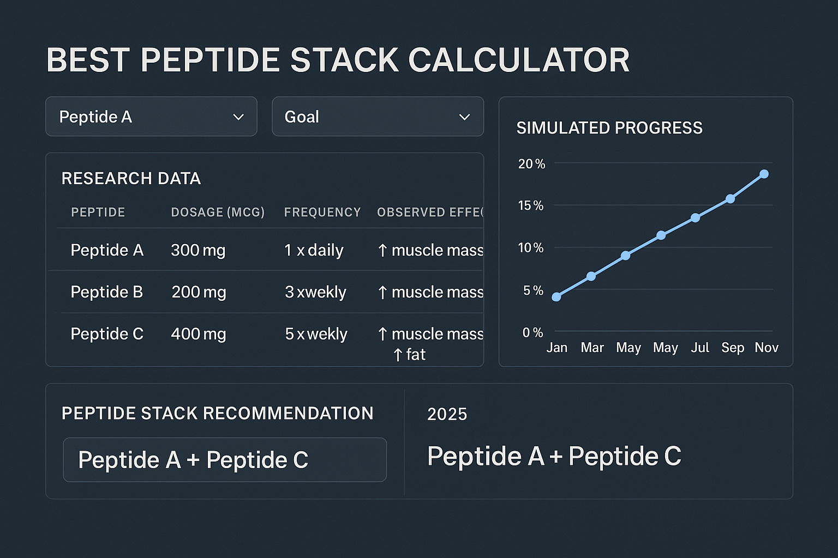This screenshot has height=558, width=838.
Task: Select the first data point on the progress chart
Action: 556,296
